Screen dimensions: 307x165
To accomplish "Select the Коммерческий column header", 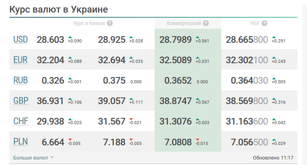I will click(x=184, y=23).
